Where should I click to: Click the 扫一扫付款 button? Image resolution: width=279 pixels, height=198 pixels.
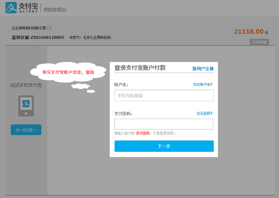(x=26, y=130)
